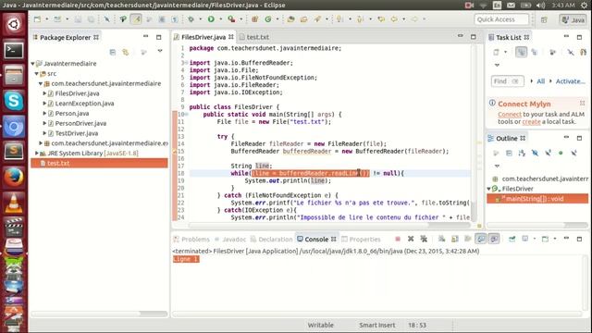Click the Last Edit Location arrow icon
This screenshot has height=333, width=592.
click(381, 18)
